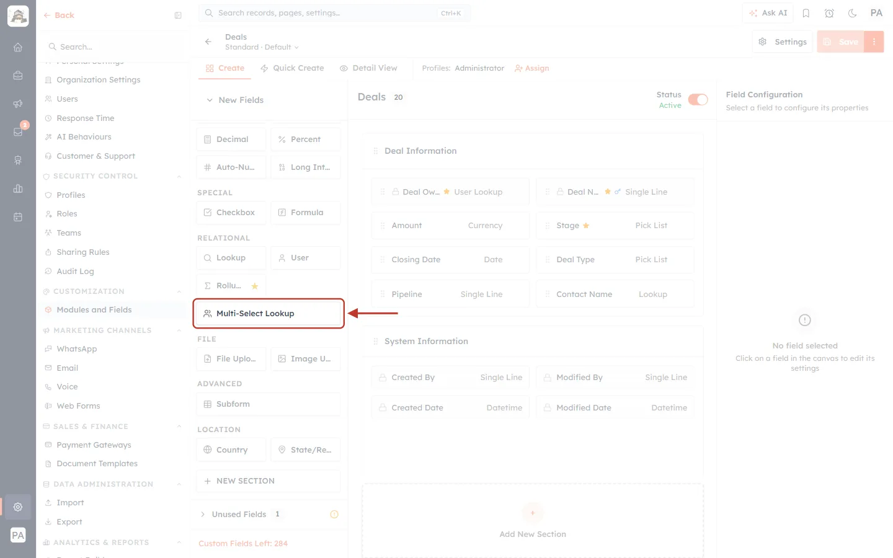Open Modules and Fields in the sidebar
Screen dimensions: 893x558
[94, 310]
